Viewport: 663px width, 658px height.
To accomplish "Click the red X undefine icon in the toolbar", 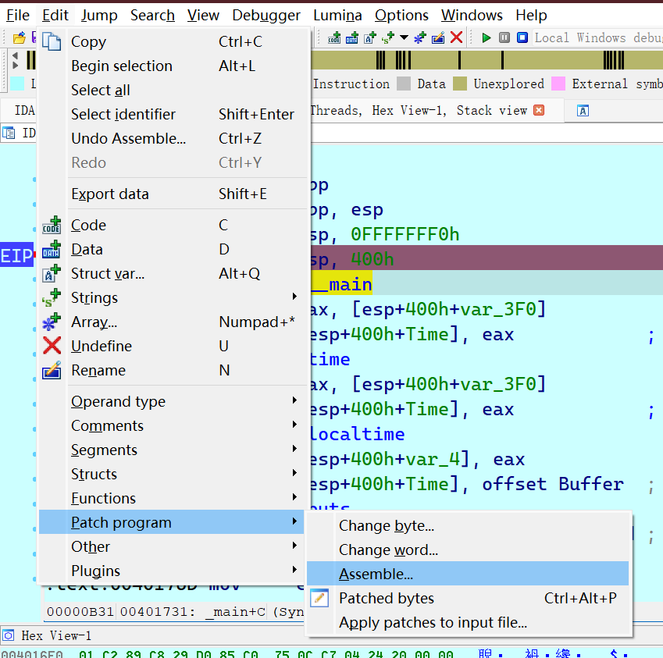I will tap(457, 37).
